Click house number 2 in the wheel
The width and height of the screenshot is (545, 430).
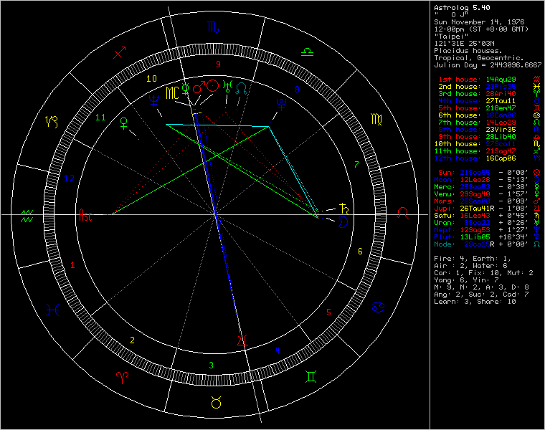[132, 340]
